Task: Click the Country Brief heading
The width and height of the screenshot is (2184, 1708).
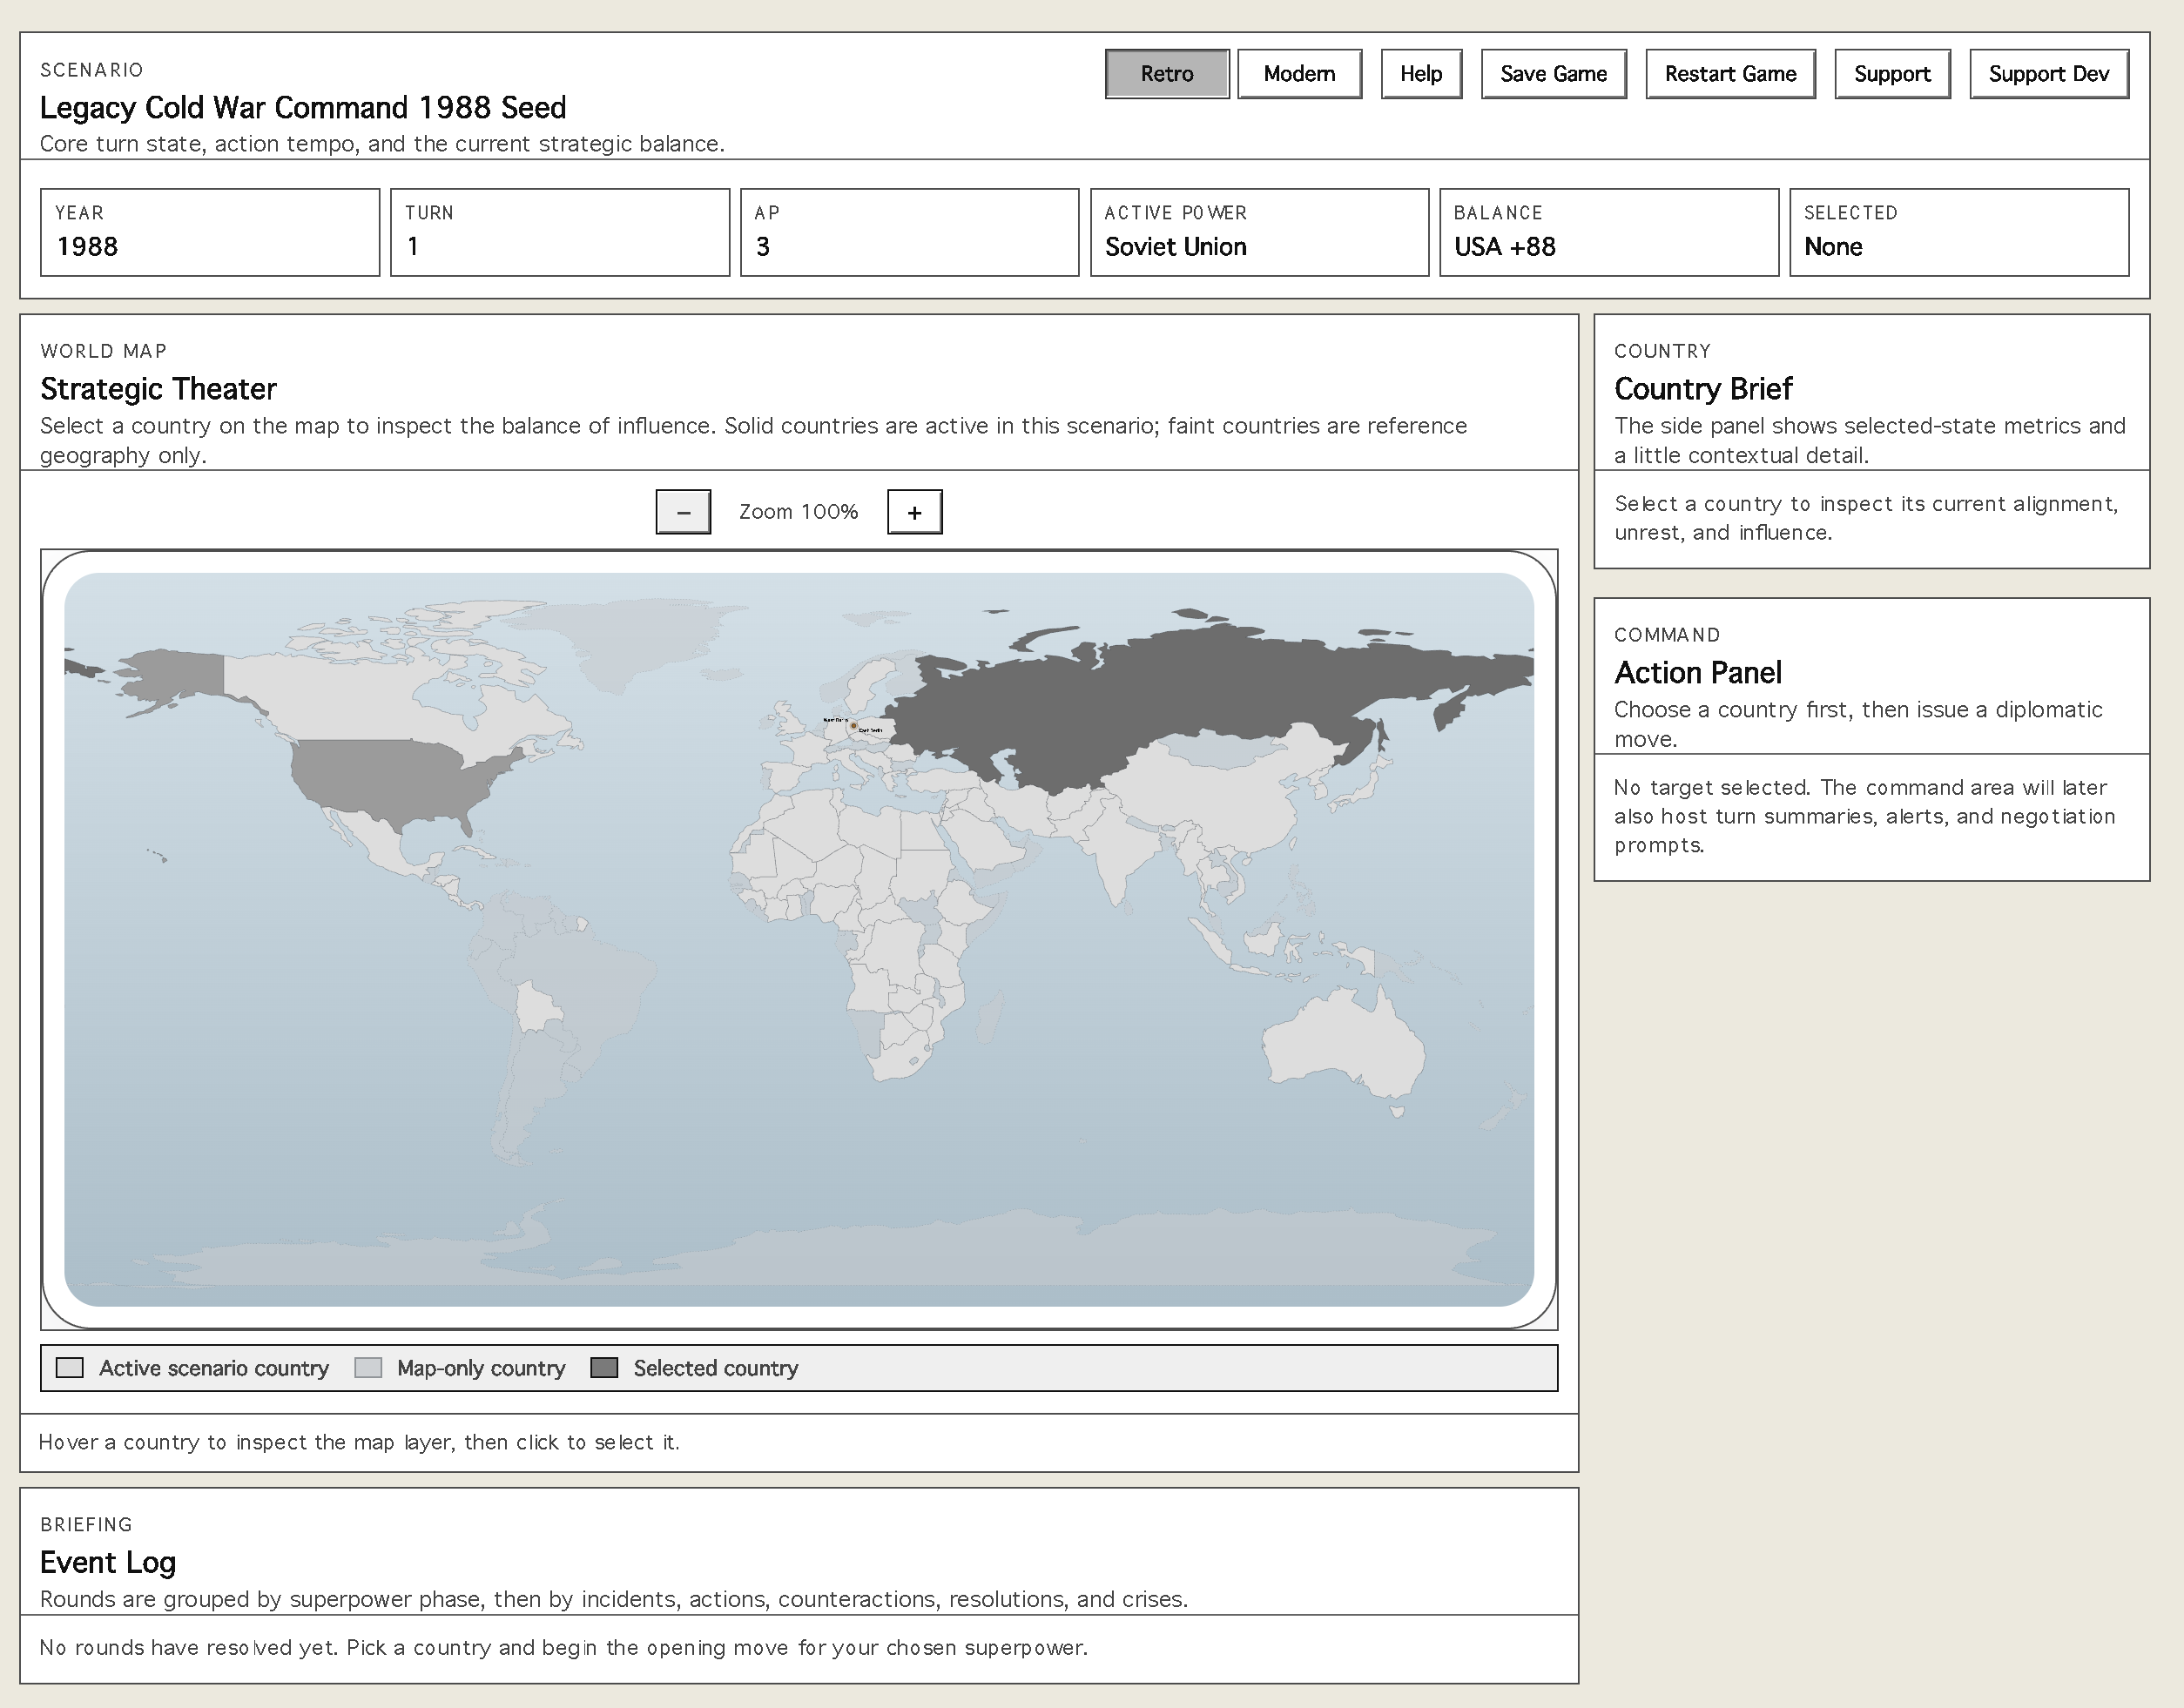Action: click(1702, 389)
